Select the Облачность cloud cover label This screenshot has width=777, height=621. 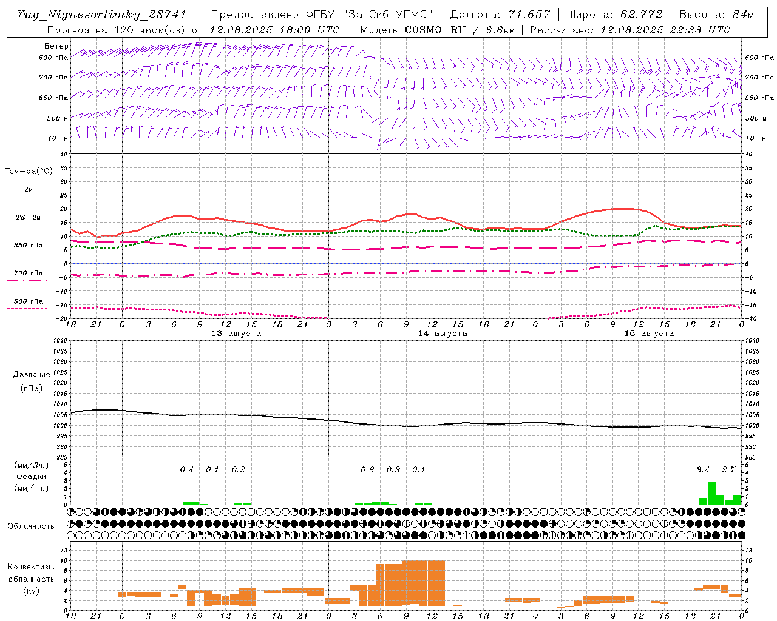31,526
